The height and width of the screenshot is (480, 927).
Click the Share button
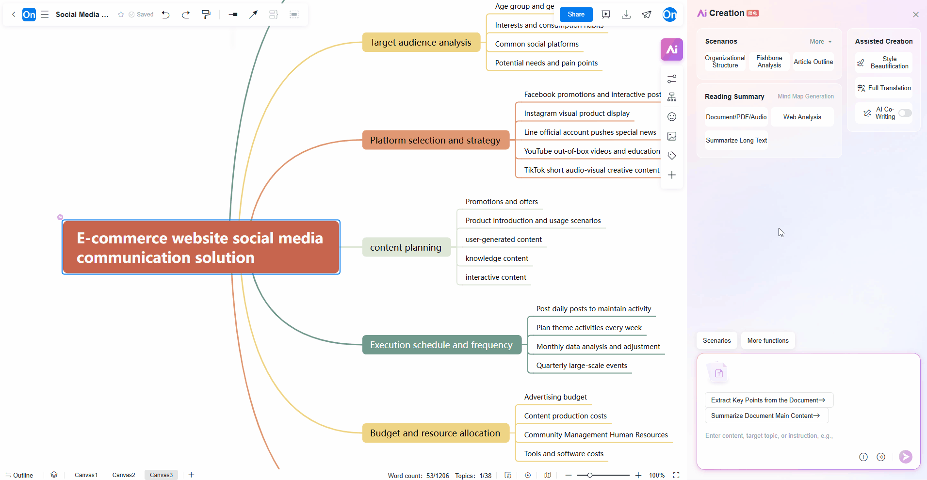[x=575, y=14]
